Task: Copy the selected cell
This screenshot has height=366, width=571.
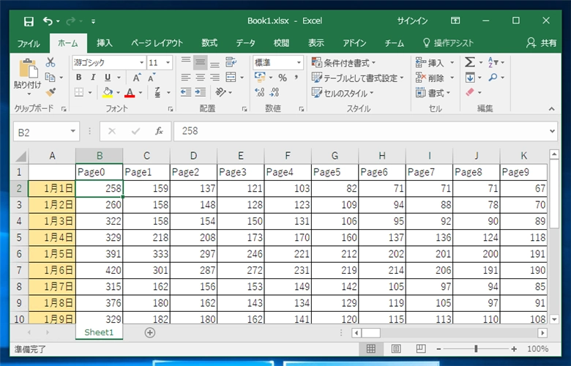Action: pyautogui.click(x=51, y=77)
